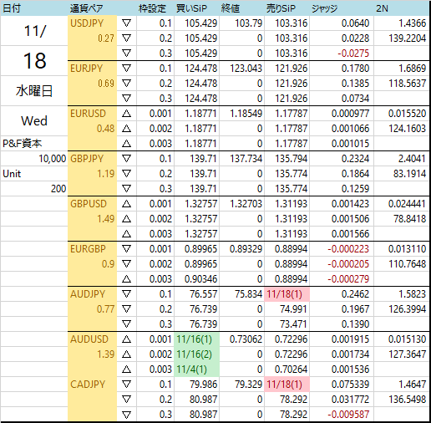
Task: Click the 10,000 capital value
Action: point(52,159)
